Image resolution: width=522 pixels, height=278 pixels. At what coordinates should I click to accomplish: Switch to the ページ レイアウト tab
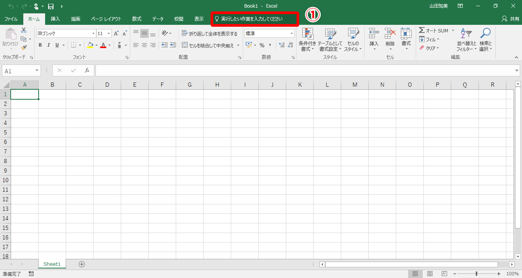coord(106,19)
